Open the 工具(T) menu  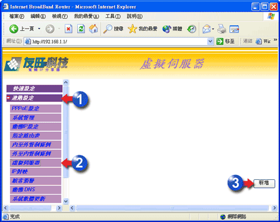coord(113,16)
